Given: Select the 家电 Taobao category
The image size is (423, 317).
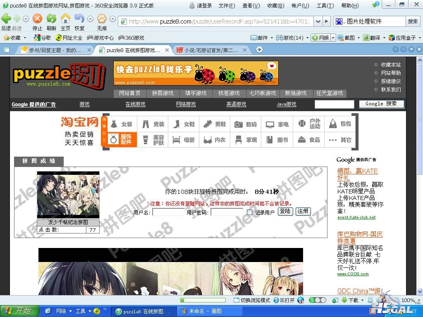Looking at the screenshot, I should (x=277, y=124).
